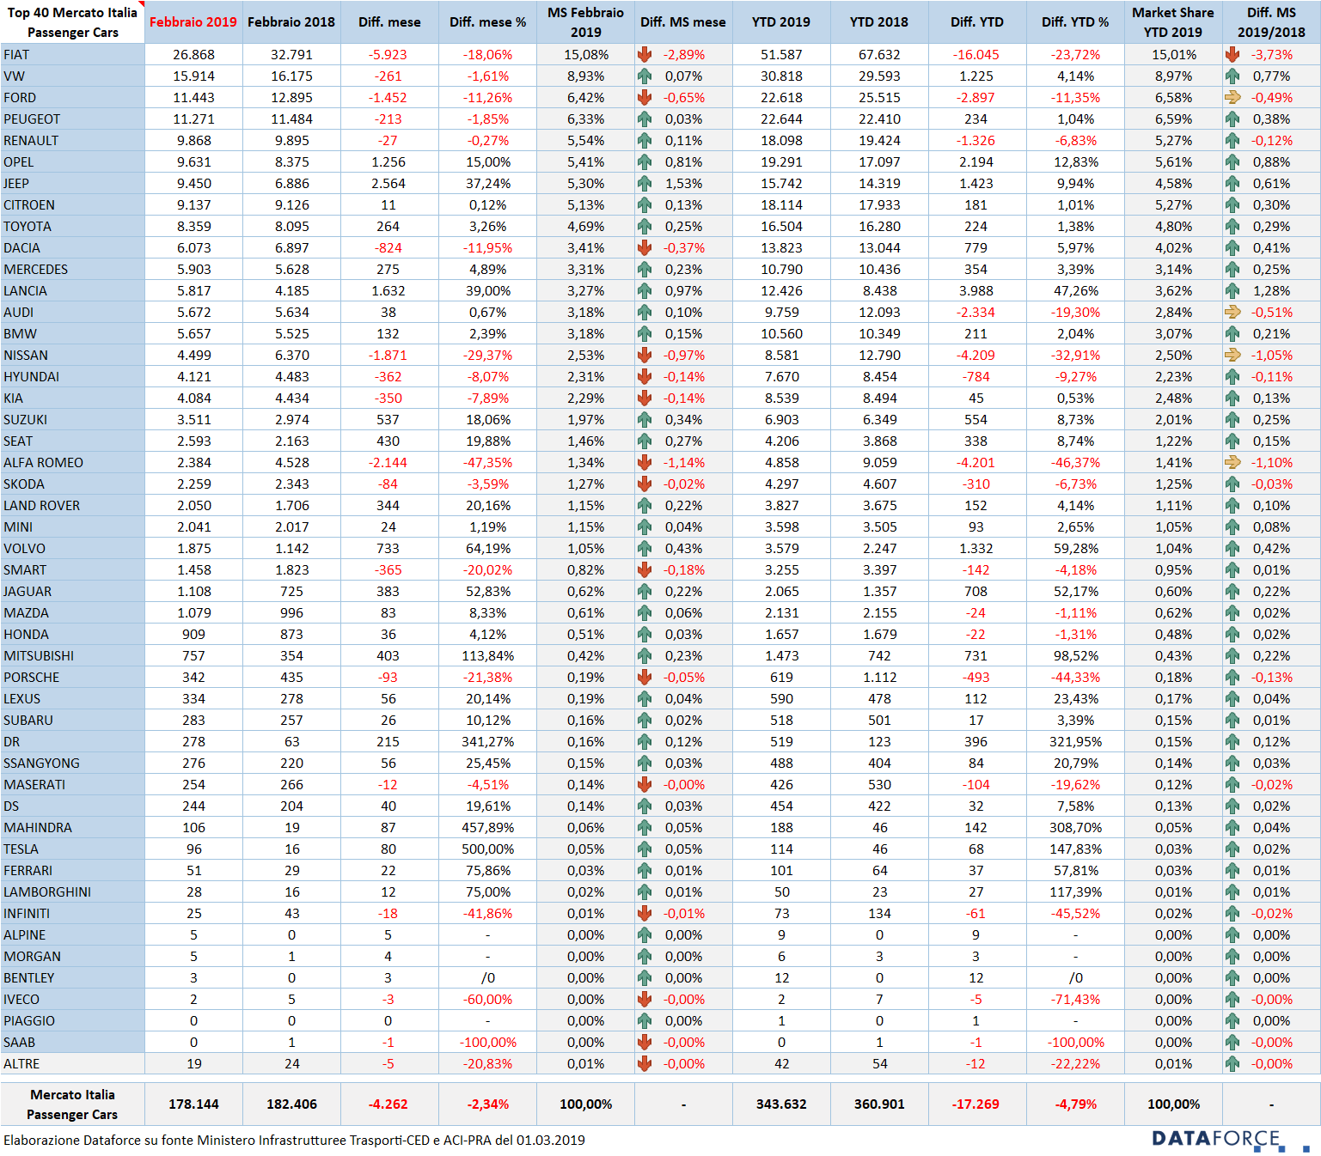
Task: Click the MASERATI red down arrow in Diff. MS mese
Action: coord(645,784)
